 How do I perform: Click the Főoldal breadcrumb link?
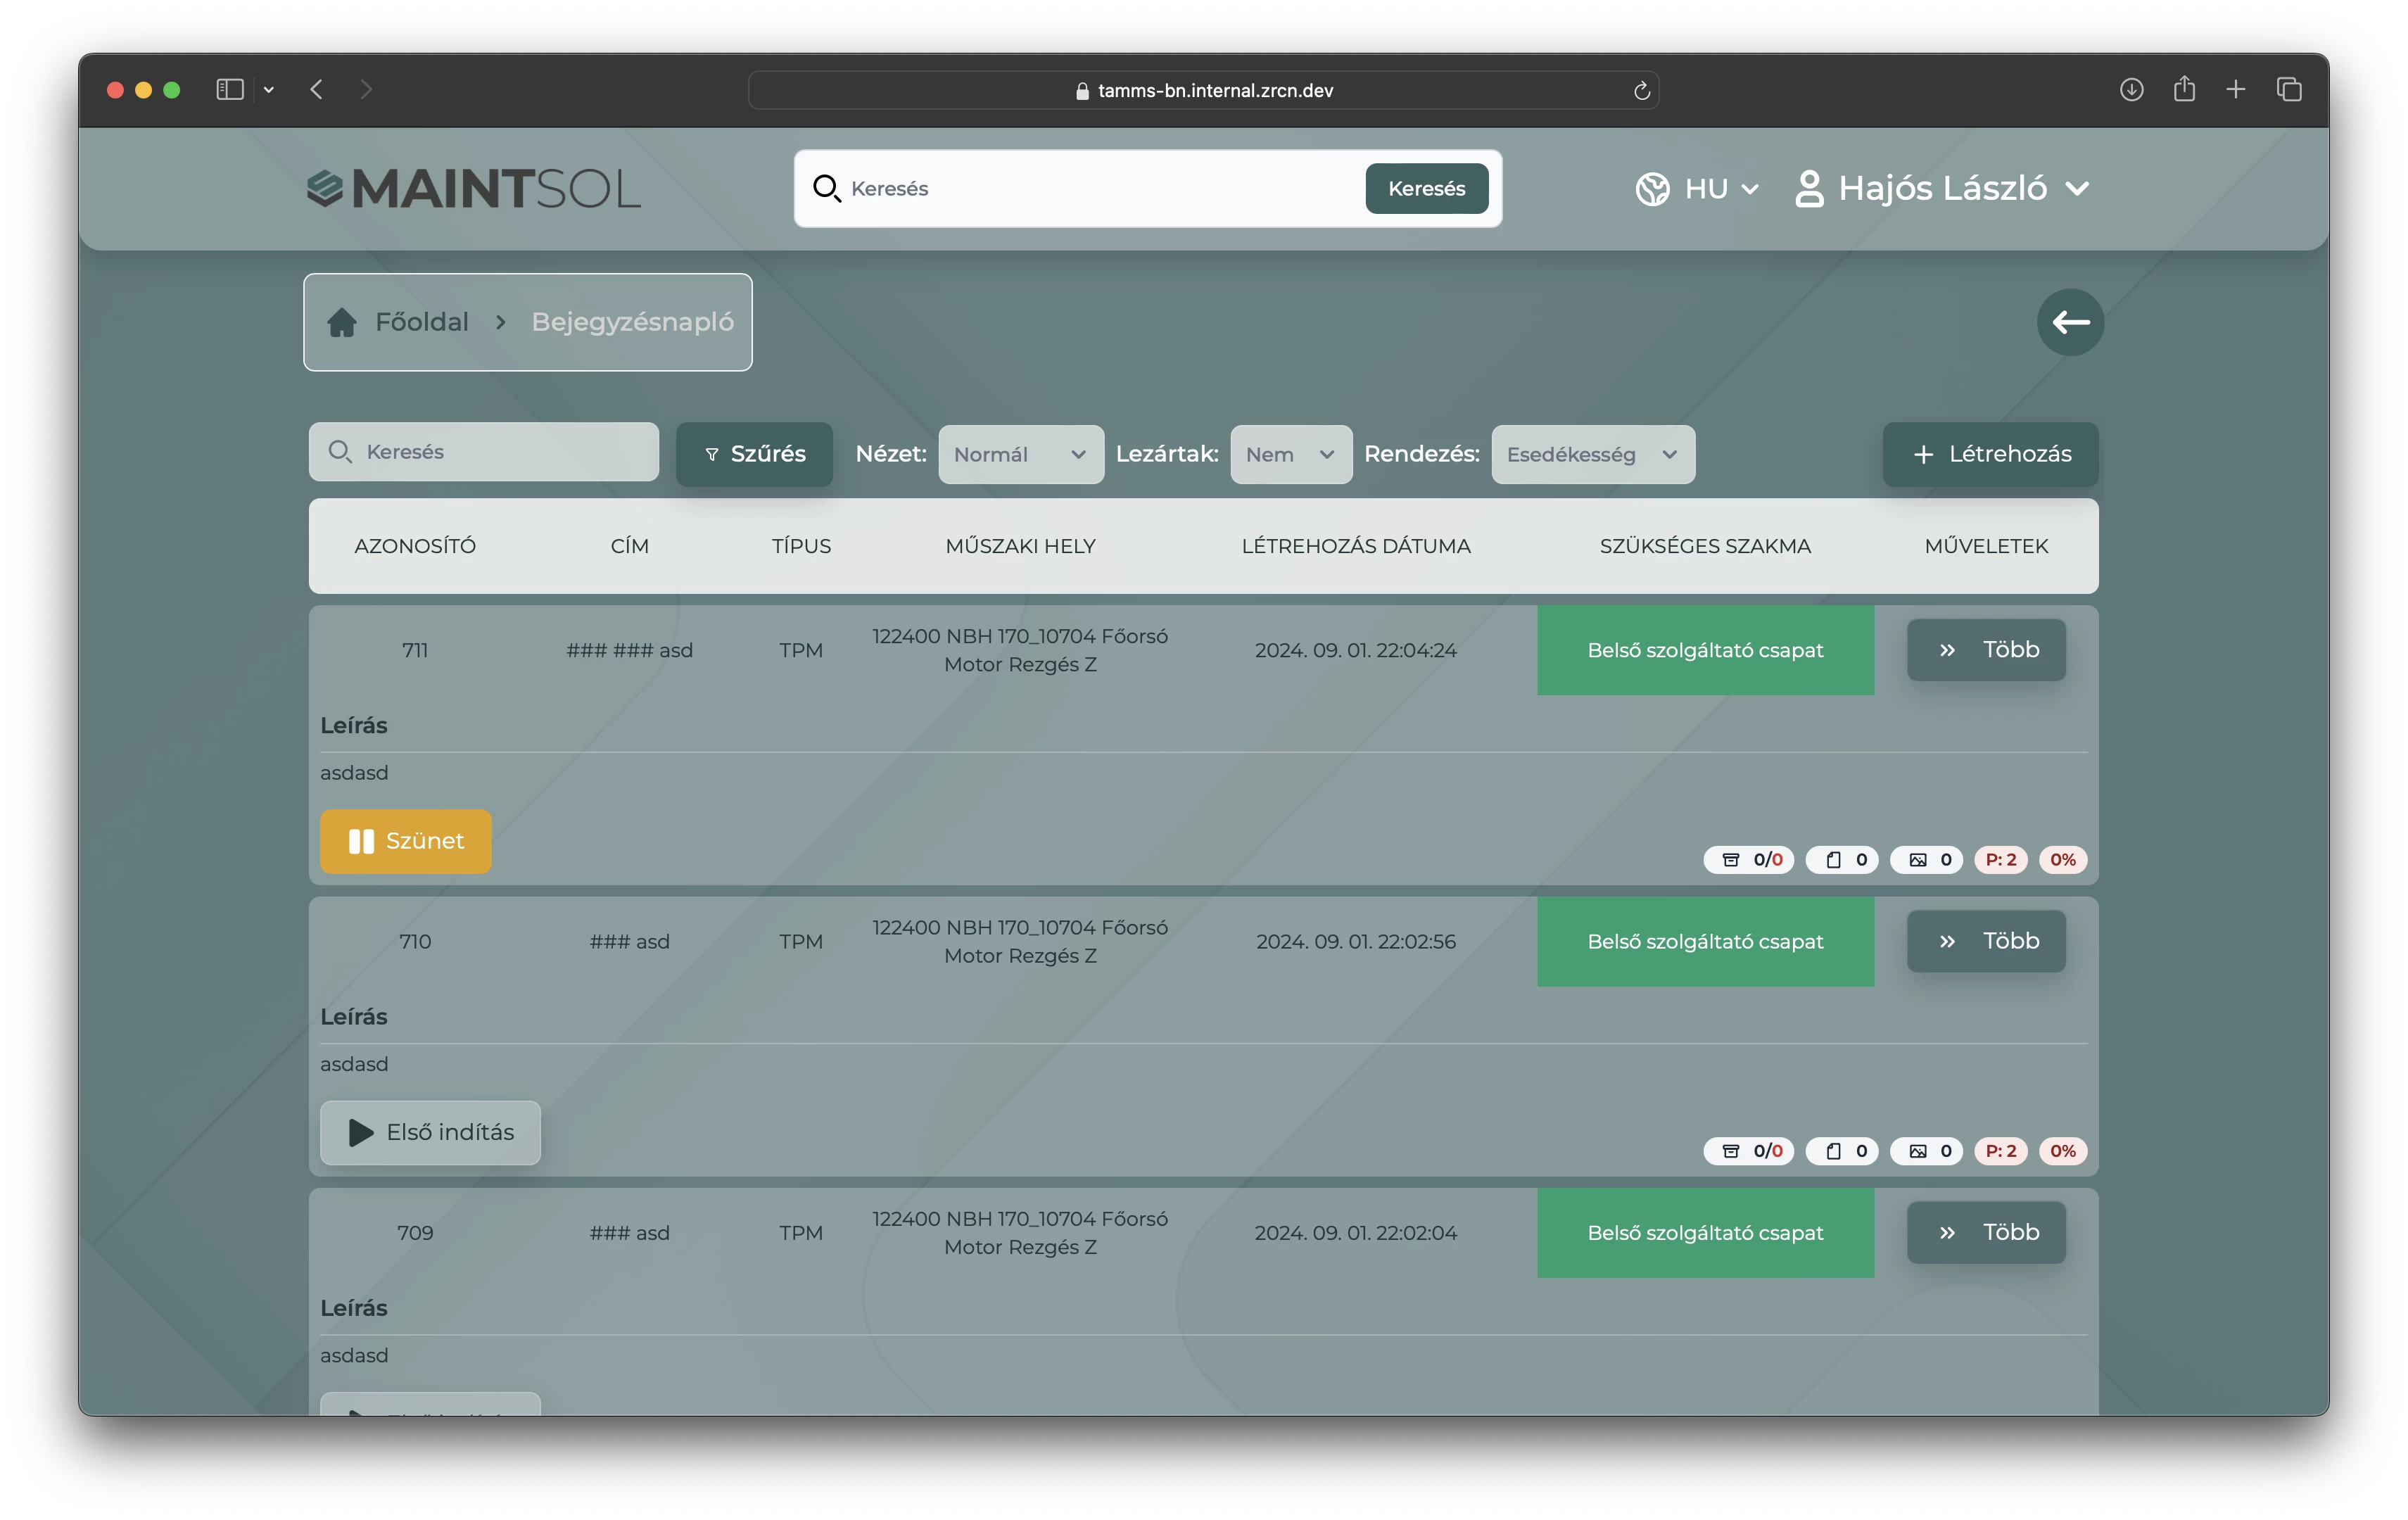coord(421,322)
